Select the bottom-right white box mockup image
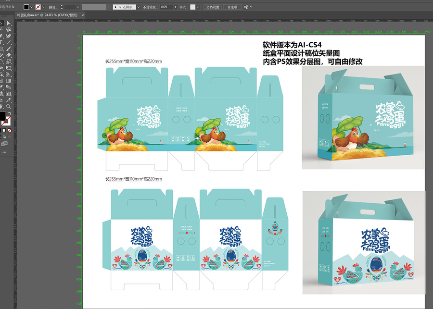Screen dimensions: 433x309 point(364,242)
